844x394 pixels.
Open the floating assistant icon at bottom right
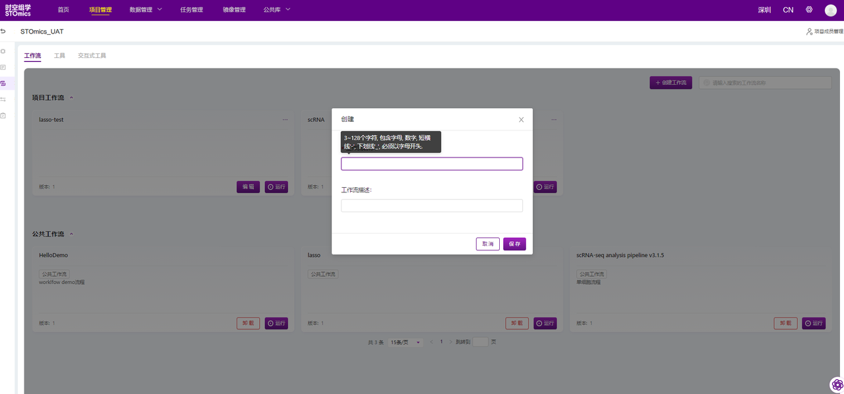pyautogui.click(x=837, y=384)
